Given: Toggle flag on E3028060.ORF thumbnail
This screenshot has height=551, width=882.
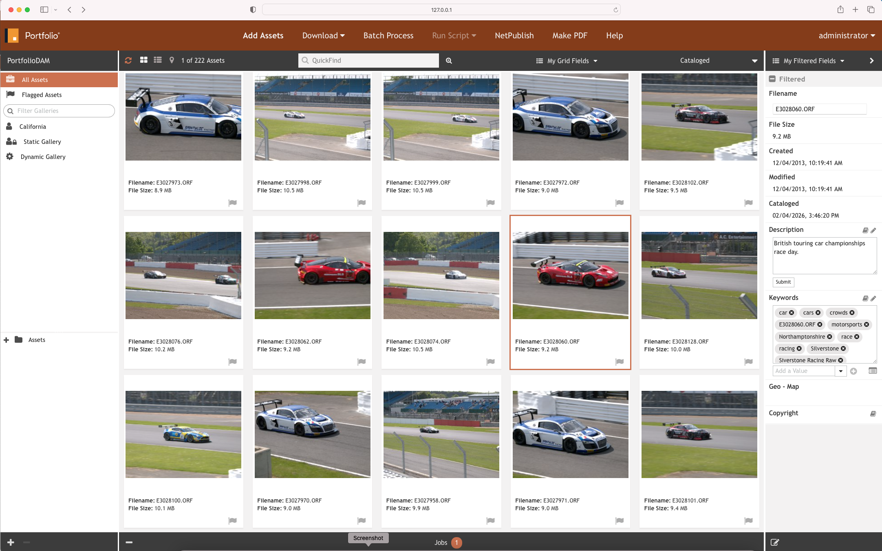Looking at the screenshot, I should coord(620,361).
